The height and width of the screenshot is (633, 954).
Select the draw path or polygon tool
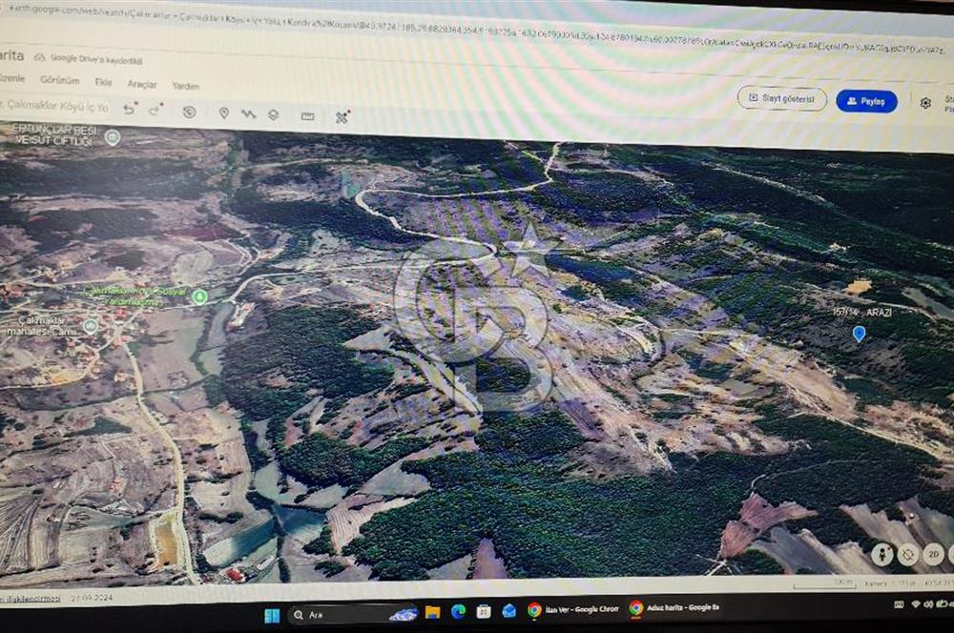coord(249,114)
